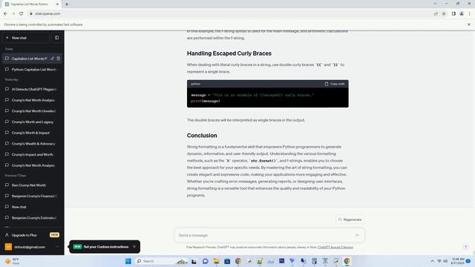Reload the page with the refresh icon

pos(22,13)
